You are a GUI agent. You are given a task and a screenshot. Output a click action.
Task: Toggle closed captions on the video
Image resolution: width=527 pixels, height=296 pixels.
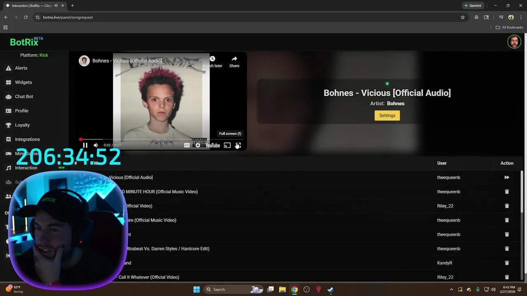click(187, 145)
